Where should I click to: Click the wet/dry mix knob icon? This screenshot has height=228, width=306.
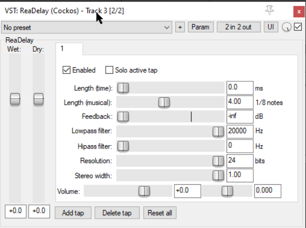click(x=286, y=27)
